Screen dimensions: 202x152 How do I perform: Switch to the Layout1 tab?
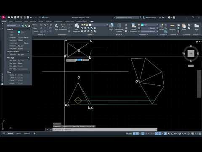coord(19,133)
